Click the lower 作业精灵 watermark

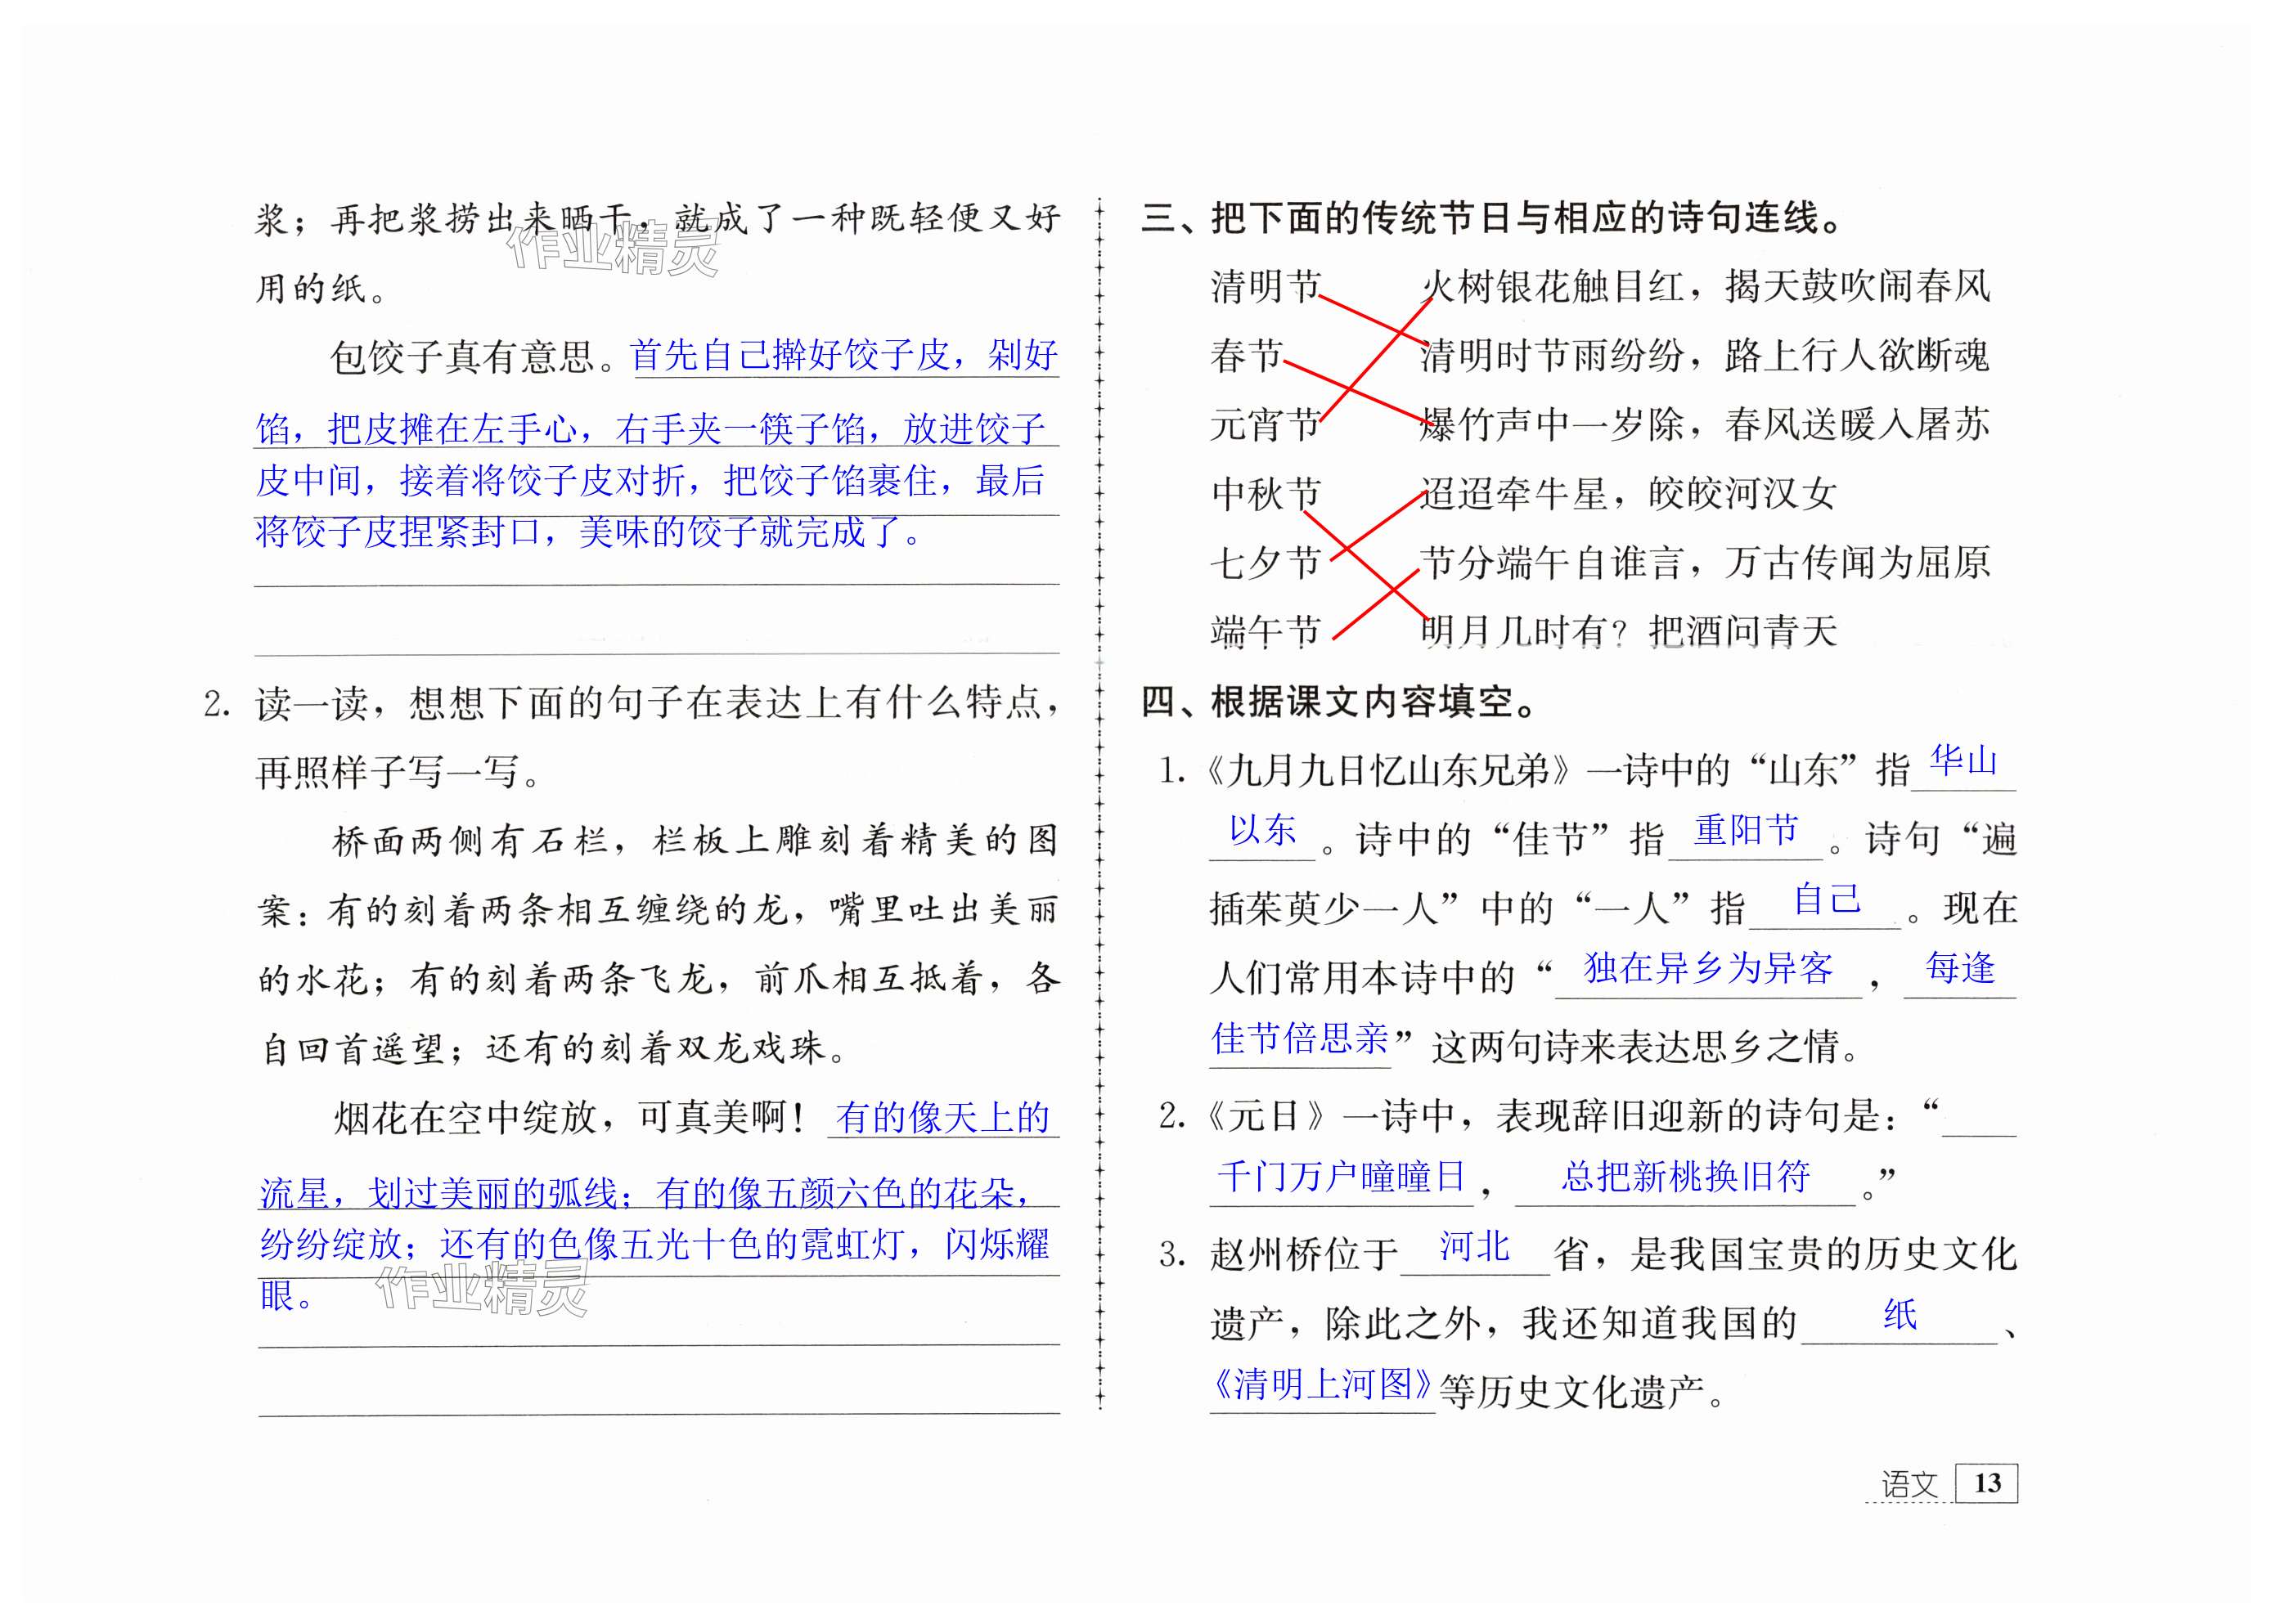(481, 1289)
